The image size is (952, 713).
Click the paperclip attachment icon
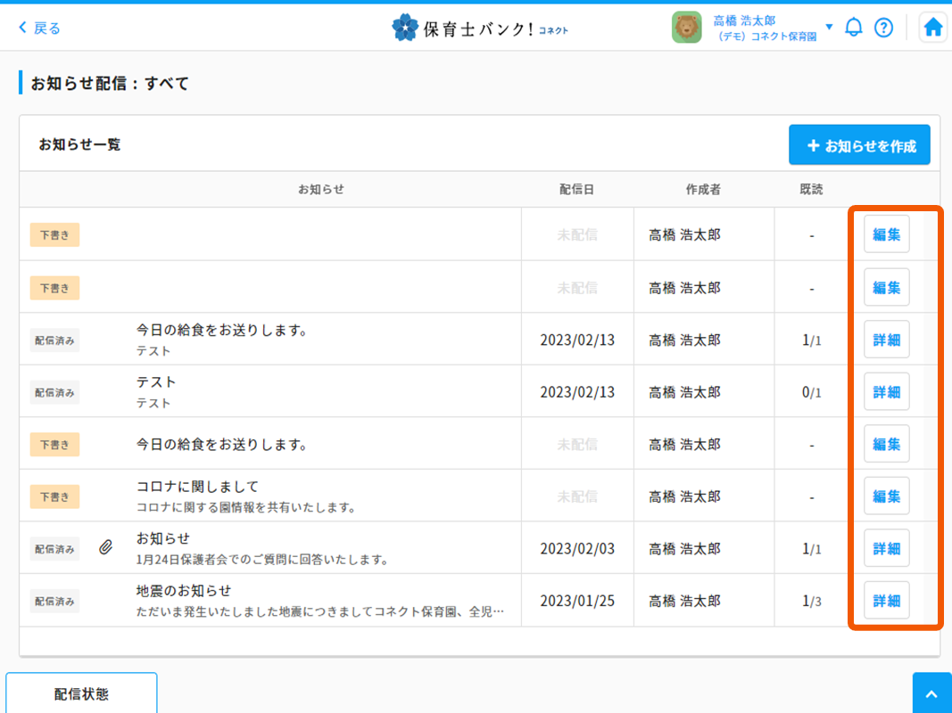105,548
